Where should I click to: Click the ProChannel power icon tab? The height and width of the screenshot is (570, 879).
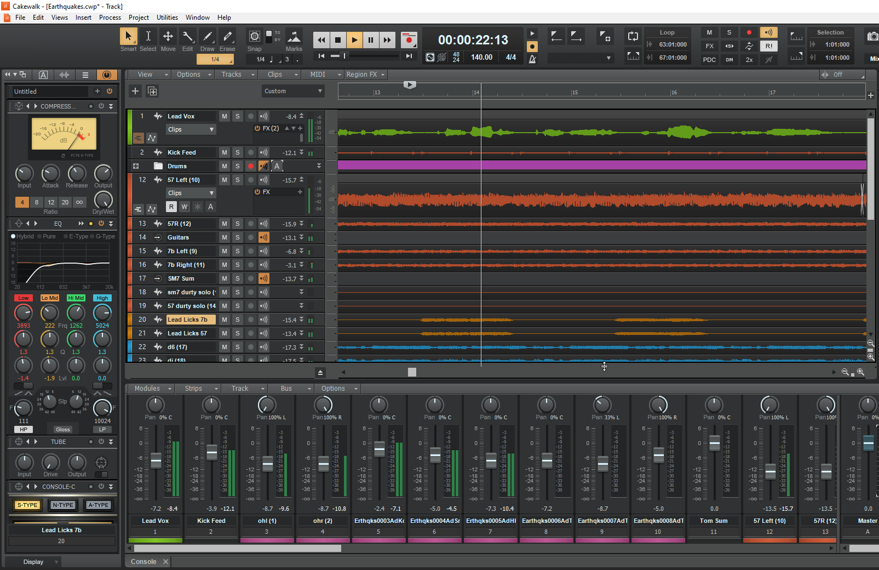tap(107, 75)
